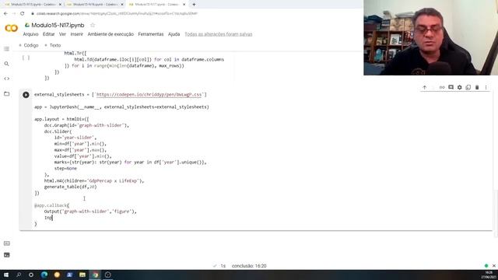Click the Google Drive icon beside title
The width and height of the screenshot is (498, 280).
click(27, 25)
